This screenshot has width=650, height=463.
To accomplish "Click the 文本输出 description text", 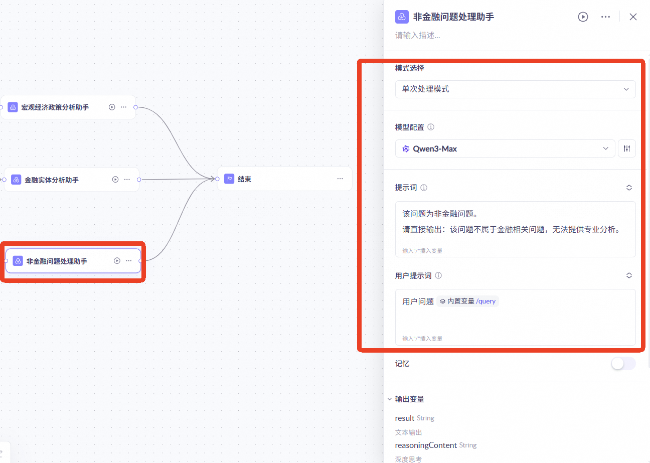I will (x=408, y=432).
